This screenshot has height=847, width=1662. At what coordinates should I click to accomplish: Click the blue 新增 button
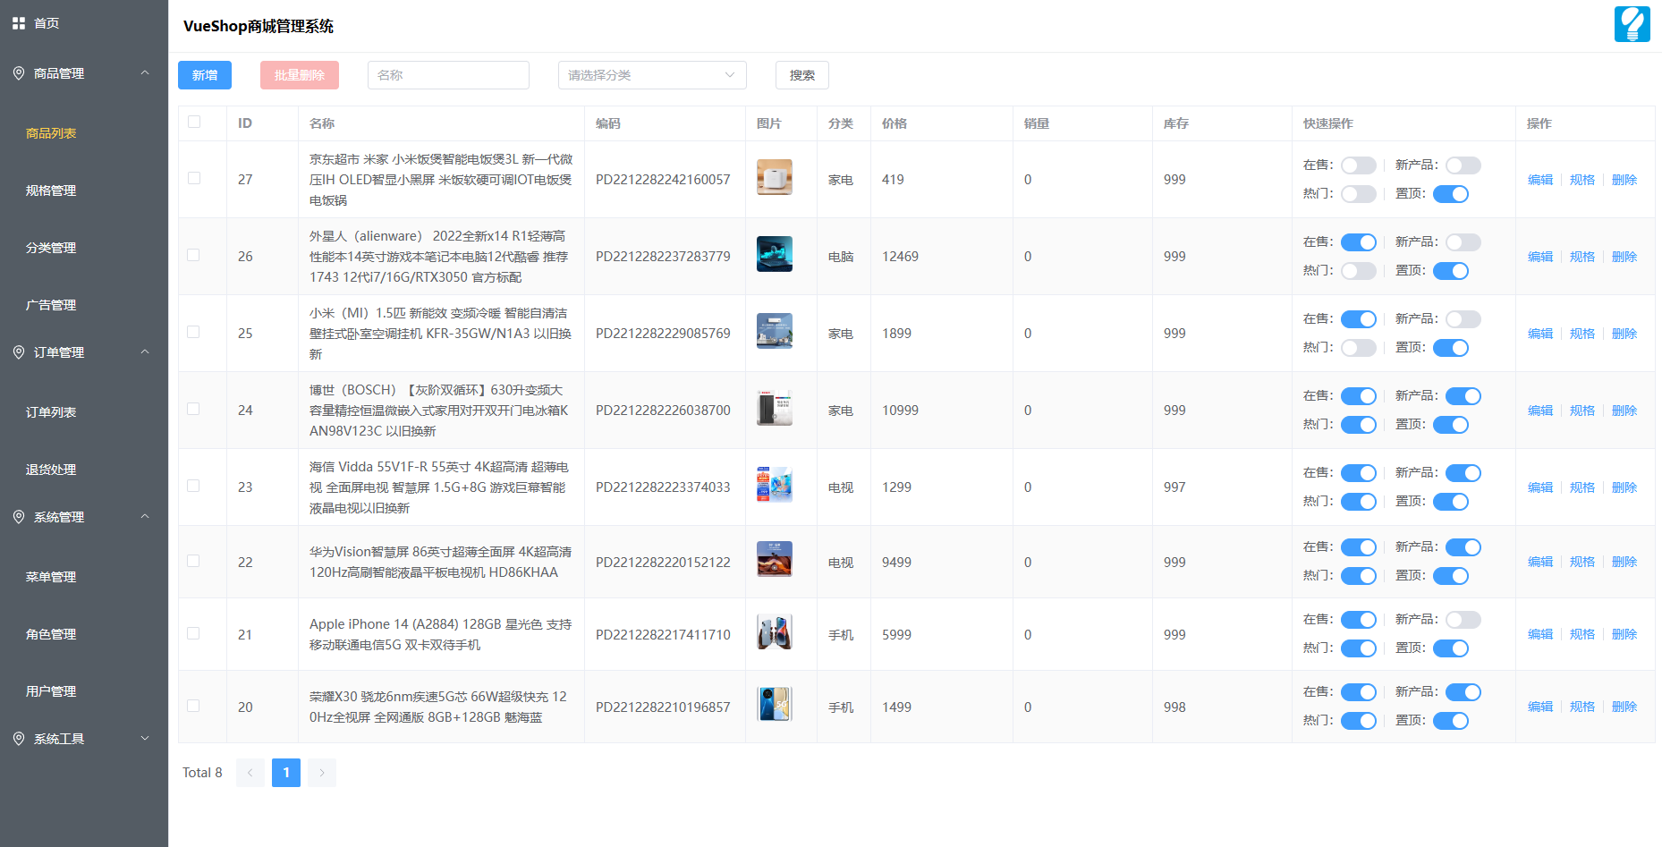point(205,75)
